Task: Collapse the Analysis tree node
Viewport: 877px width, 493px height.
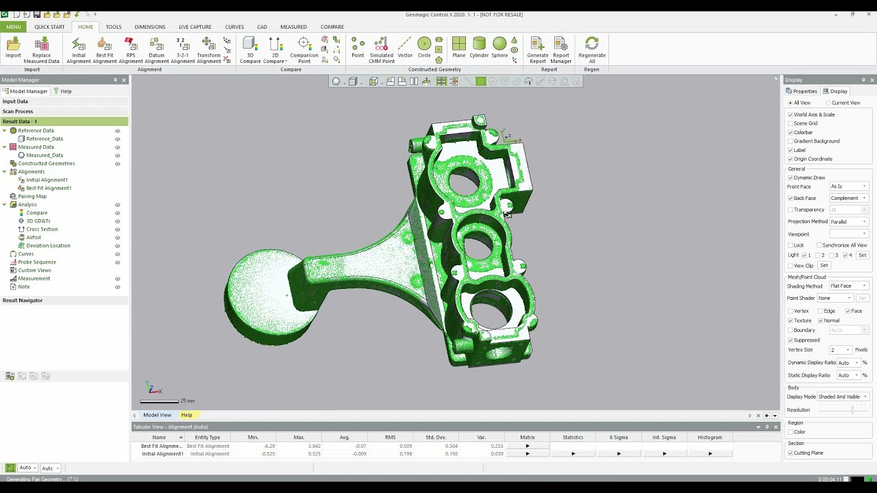Action: pos(5,205)
